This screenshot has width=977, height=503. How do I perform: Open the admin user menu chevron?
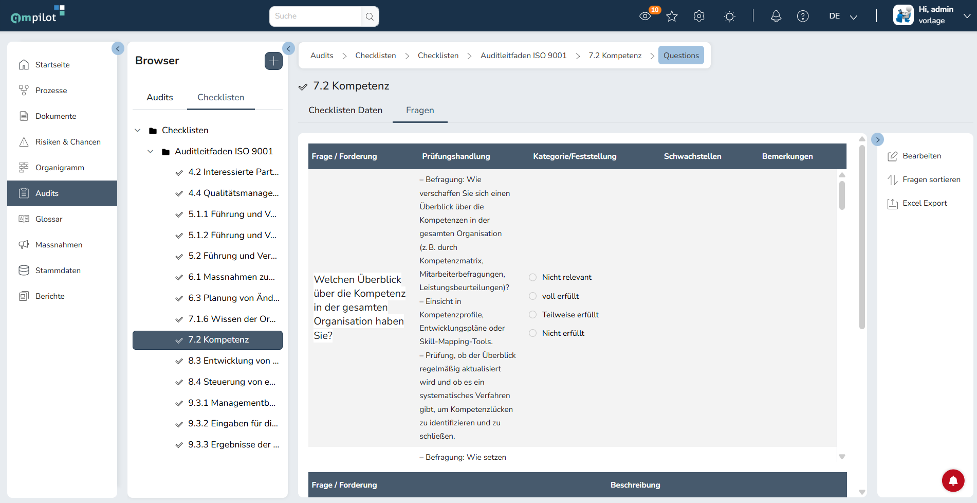click(967, 16)
